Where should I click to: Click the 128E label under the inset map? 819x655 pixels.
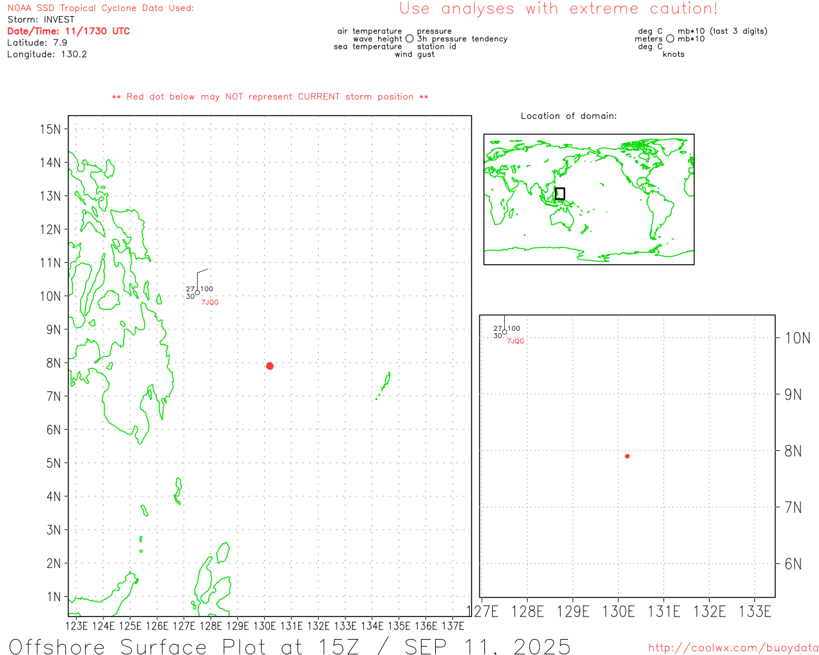tap(527, 612)
